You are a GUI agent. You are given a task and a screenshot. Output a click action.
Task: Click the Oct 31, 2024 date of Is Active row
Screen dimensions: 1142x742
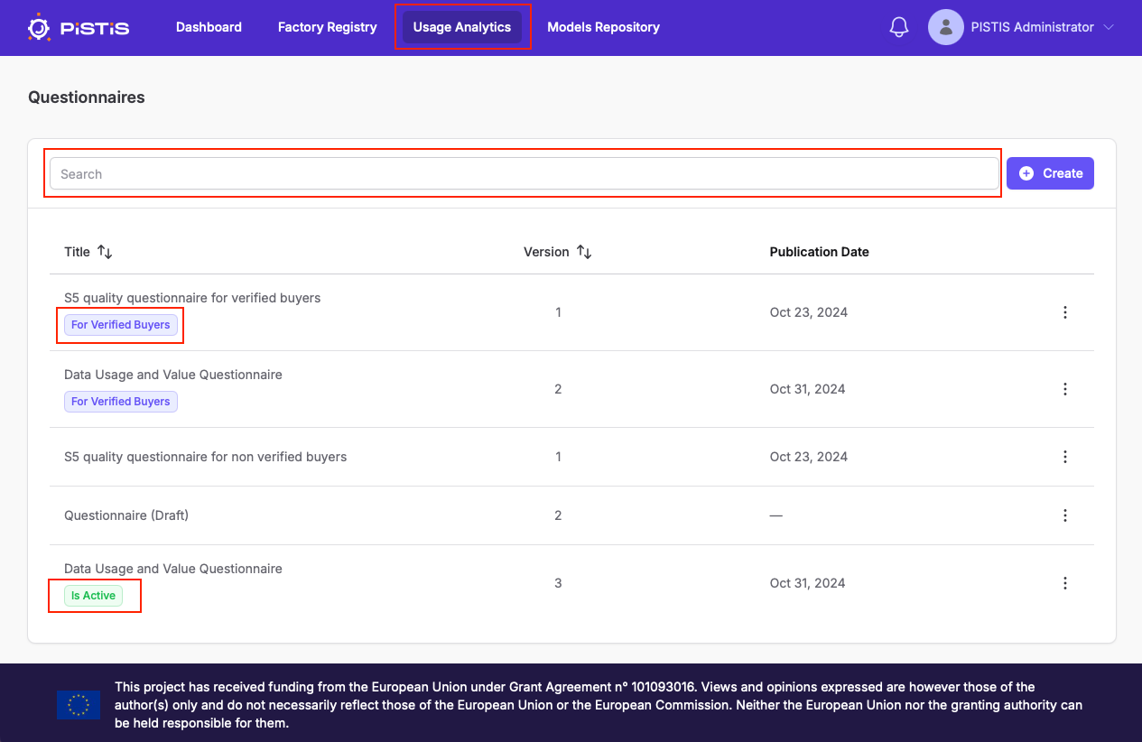[x=808, y=583]
